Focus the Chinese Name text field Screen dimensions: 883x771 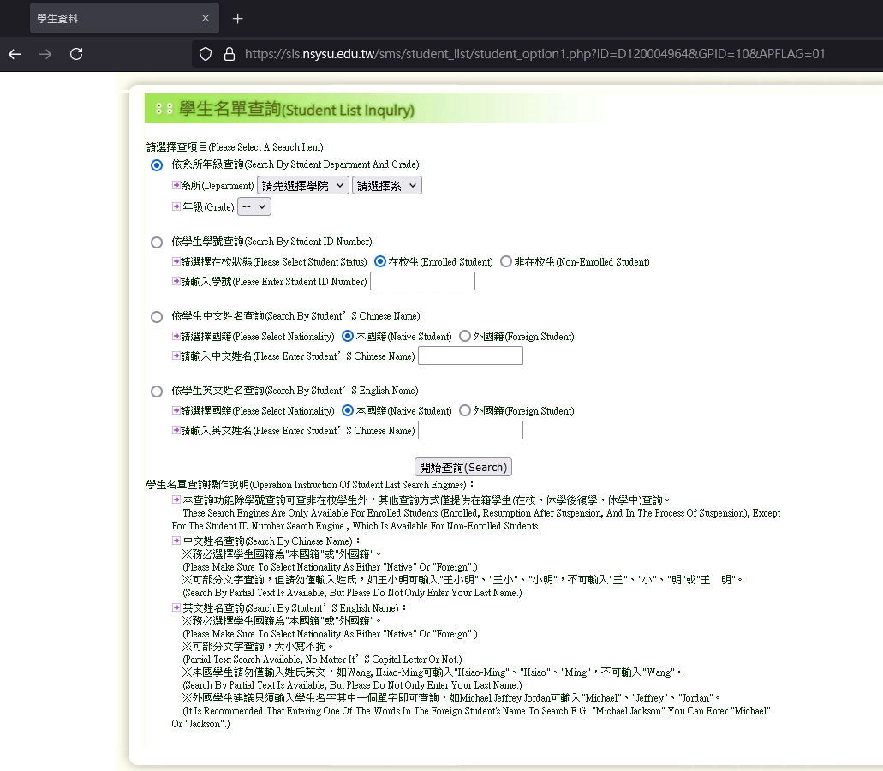tap(470, 356)
